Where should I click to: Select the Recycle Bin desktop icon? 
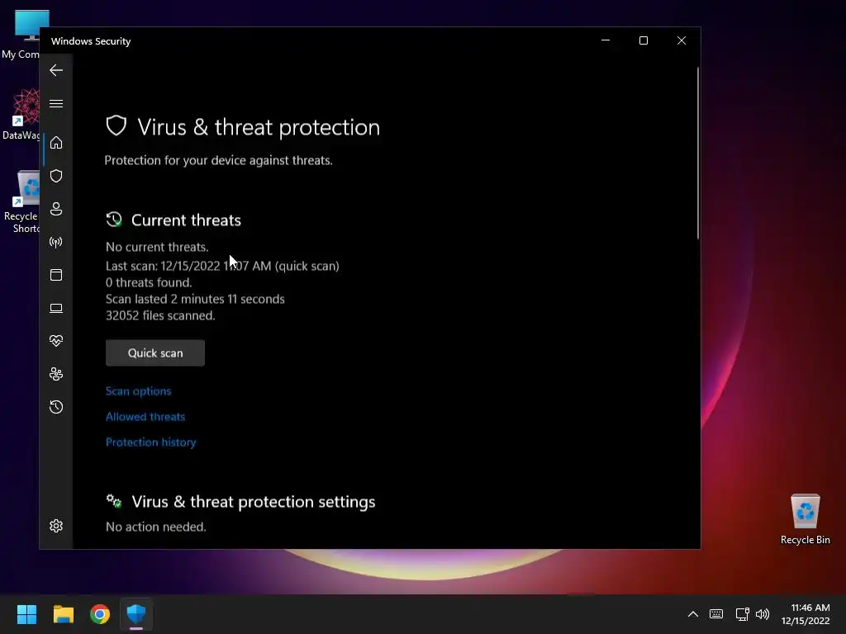pos(805,520)
